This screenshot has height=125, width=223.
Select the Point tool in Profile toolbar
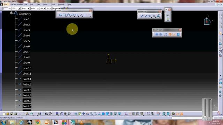[89, 15]
